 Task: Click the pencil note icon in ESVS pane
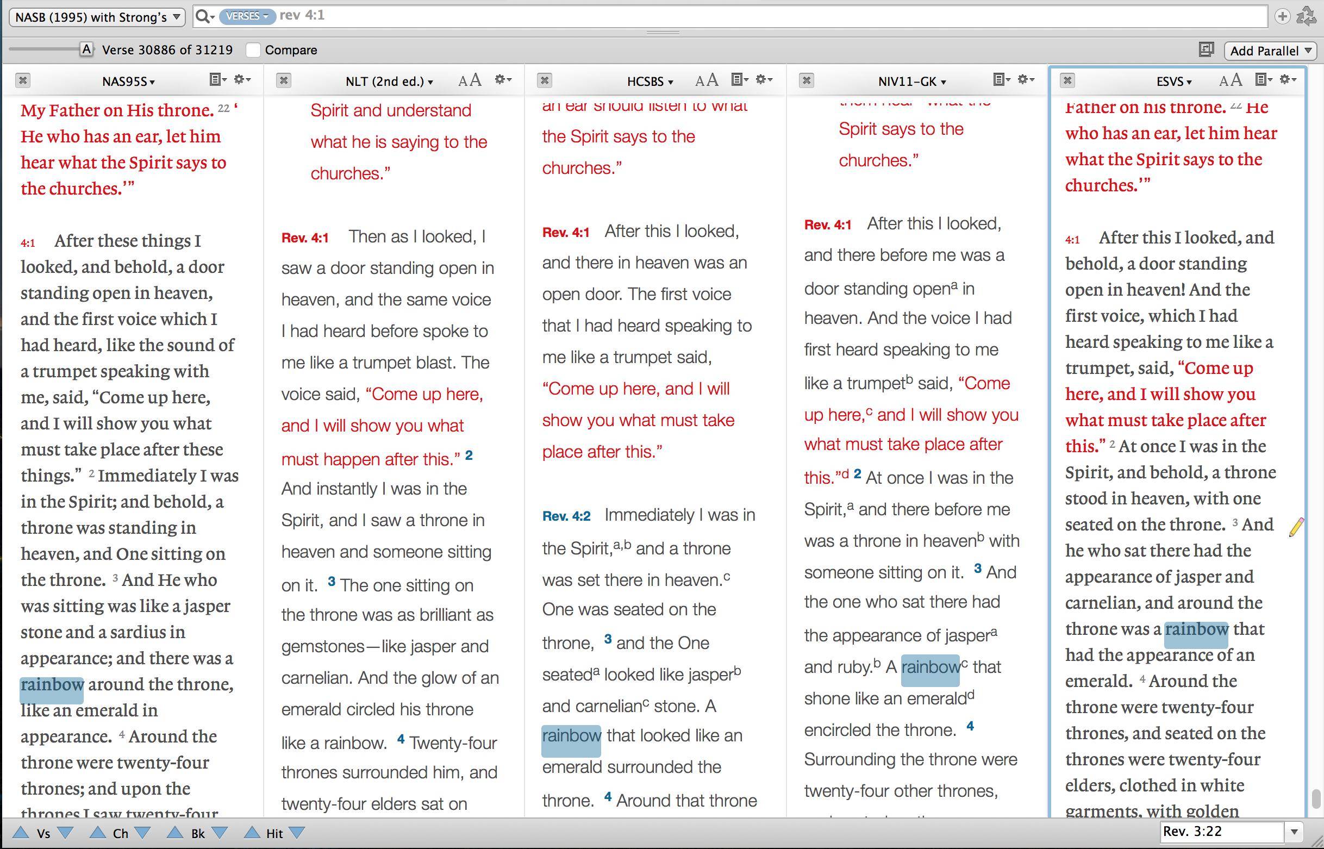(x=1296, y=527)
